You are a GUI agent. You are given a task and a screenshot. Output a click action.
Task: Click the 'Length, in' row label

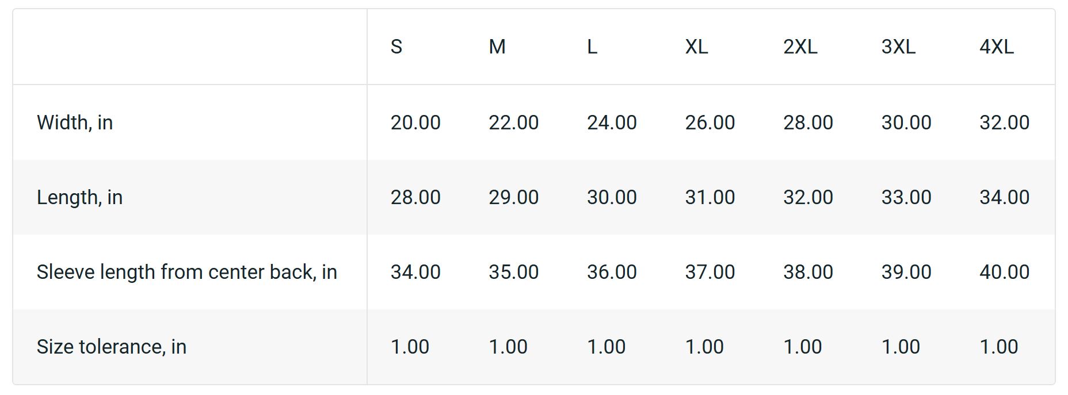[79, 197]
